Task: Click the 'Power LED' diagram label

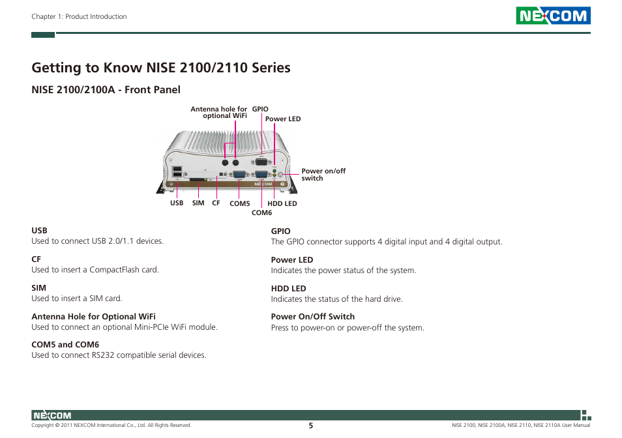Action: click(283, 119)
